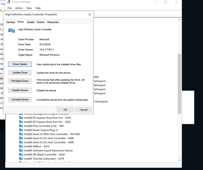Click the Driver Date value 9/14/2018

(45, 44)
